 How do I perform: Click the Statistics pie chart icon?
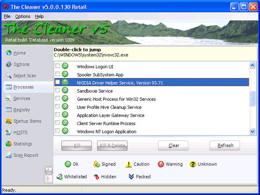9,144
